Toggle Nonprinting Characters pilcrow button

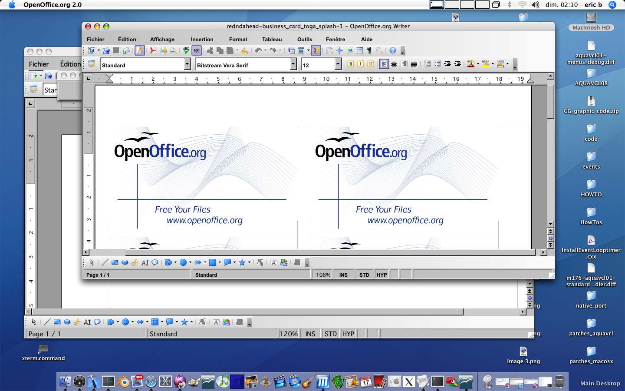pos(369,50)
